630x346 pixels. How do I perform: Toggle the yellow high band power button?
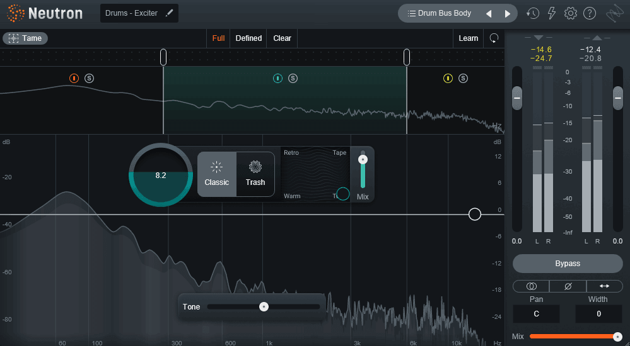[448, 78]
